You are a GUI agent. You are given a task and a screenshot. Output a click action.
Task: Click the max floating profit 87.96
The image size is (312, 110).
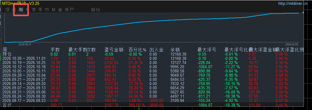tap(253, 71)
